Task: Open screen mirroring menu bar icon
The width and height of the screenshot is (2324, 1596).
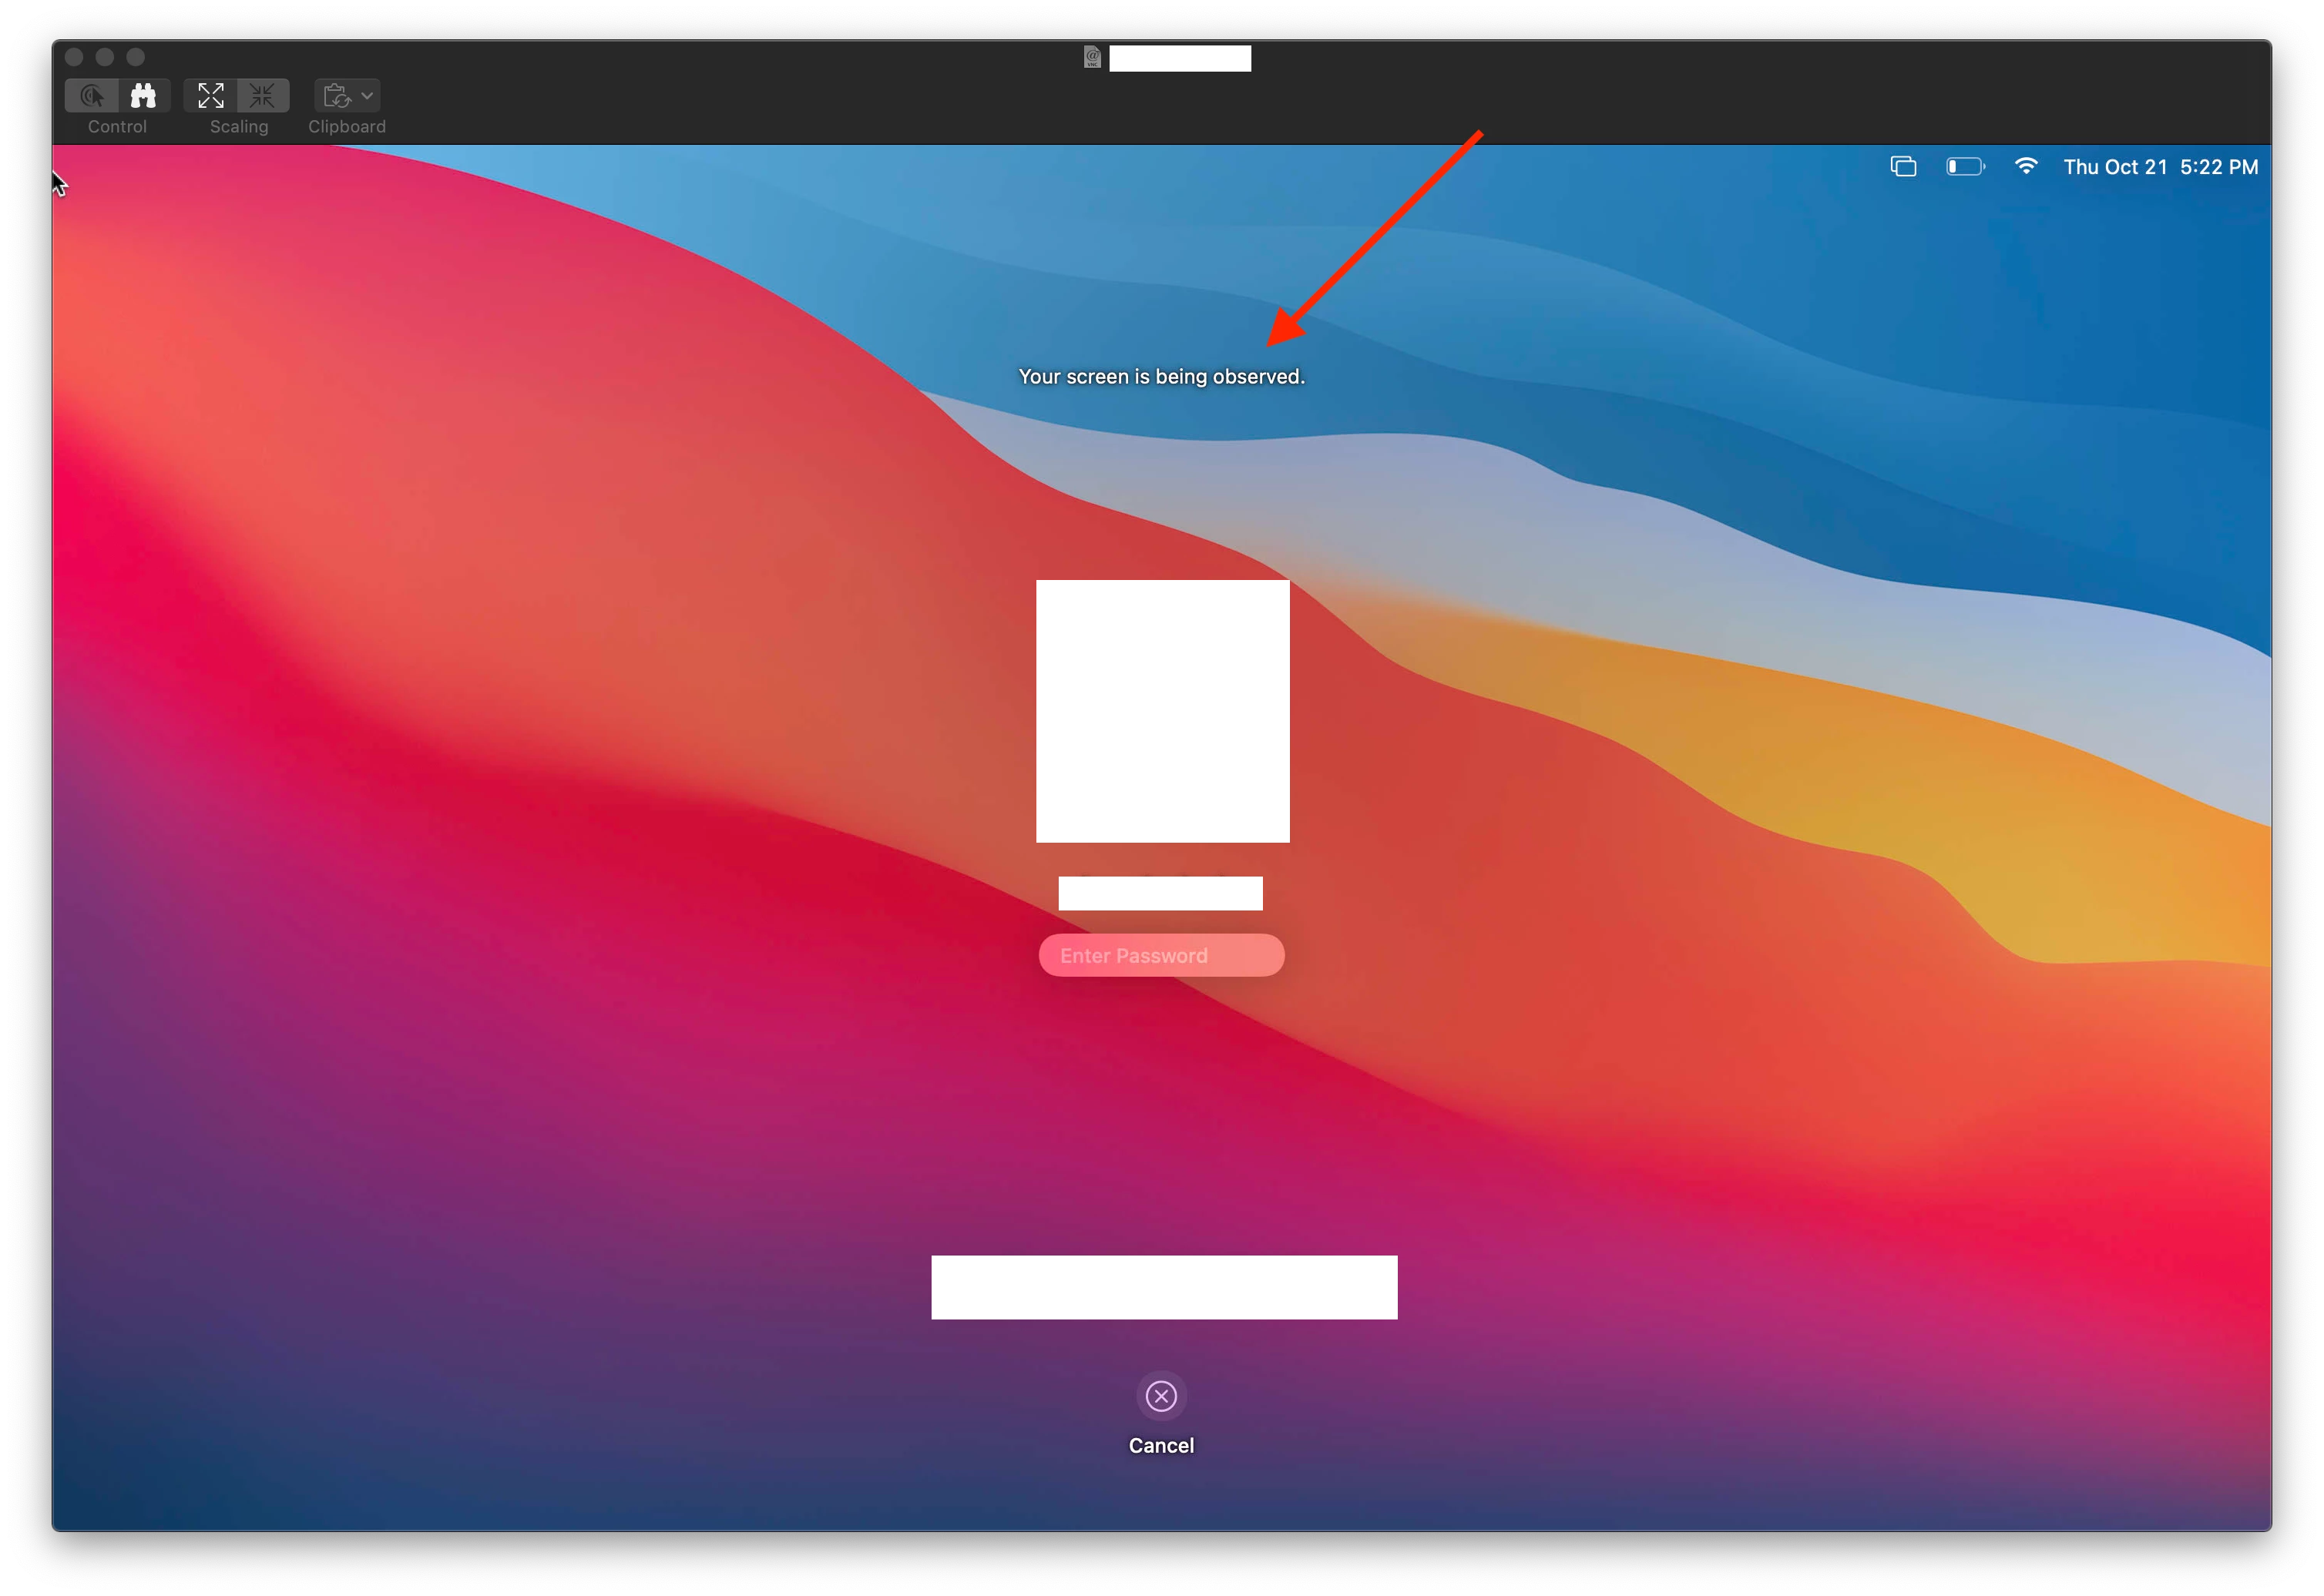Action: 1904,167
